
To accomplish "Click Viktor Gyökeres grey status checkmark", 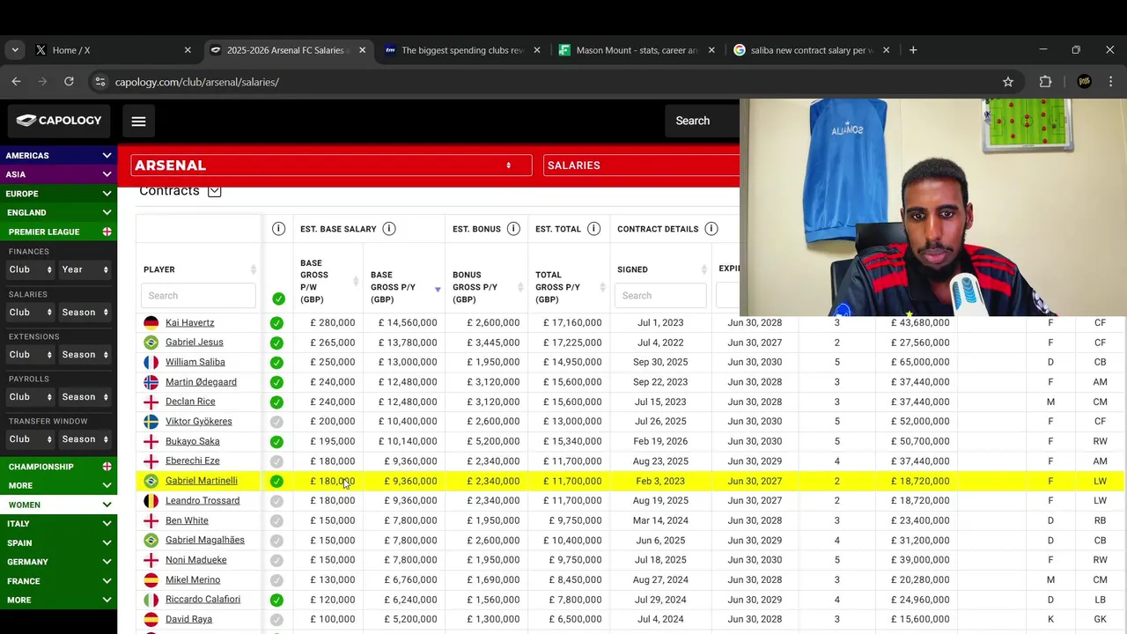I will click(x=276, y=422).
